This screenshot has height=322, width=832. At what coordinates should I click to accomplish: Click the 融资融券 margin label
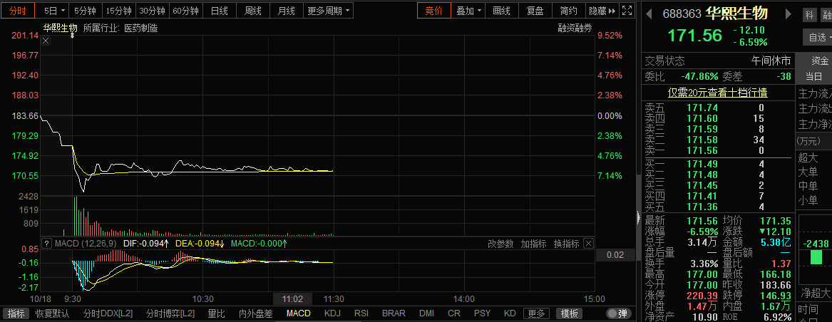click(575, 28)
